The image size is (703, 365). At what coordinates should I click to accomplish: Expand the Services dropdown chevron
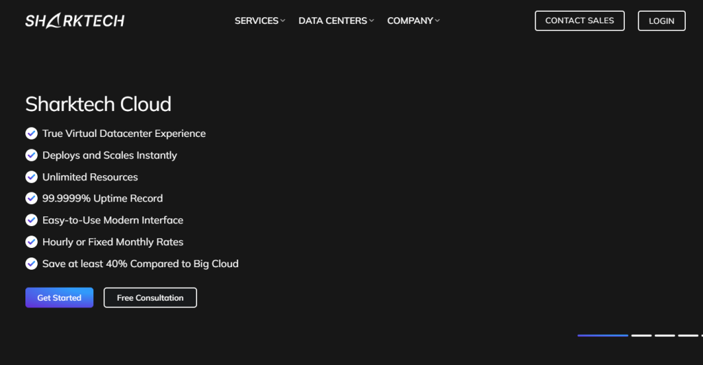tap(283, 21)
